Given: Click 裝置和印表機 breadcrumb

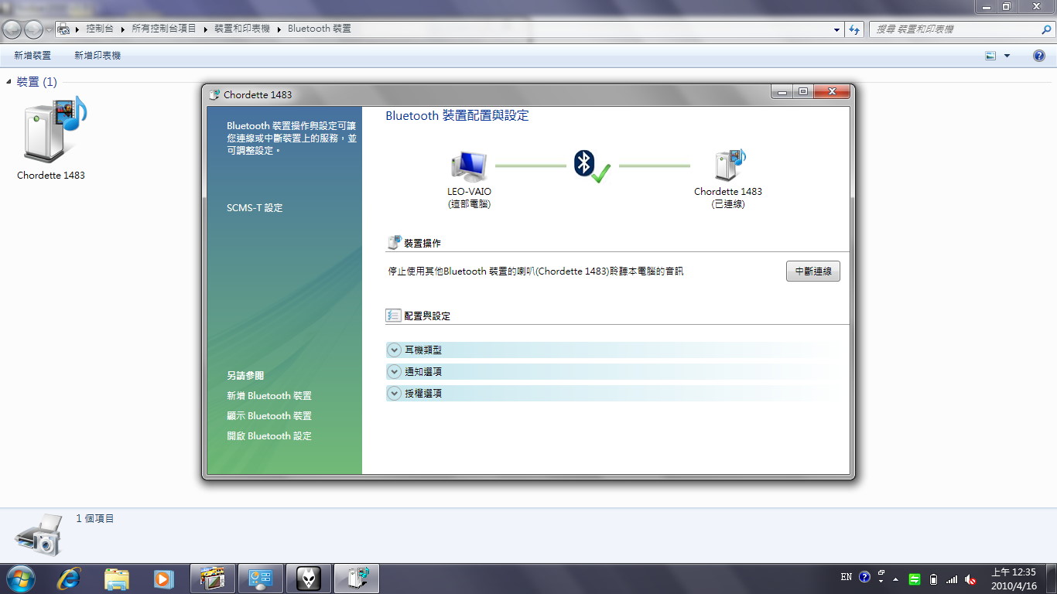Looking at the screenshot, I should (242, 29).
